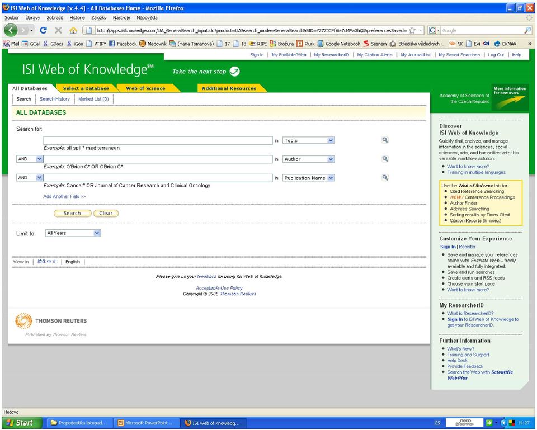Click the Publication Name search text field
Image resolution: width=537 pixels, height=430 pixels.
coord(158,178)
